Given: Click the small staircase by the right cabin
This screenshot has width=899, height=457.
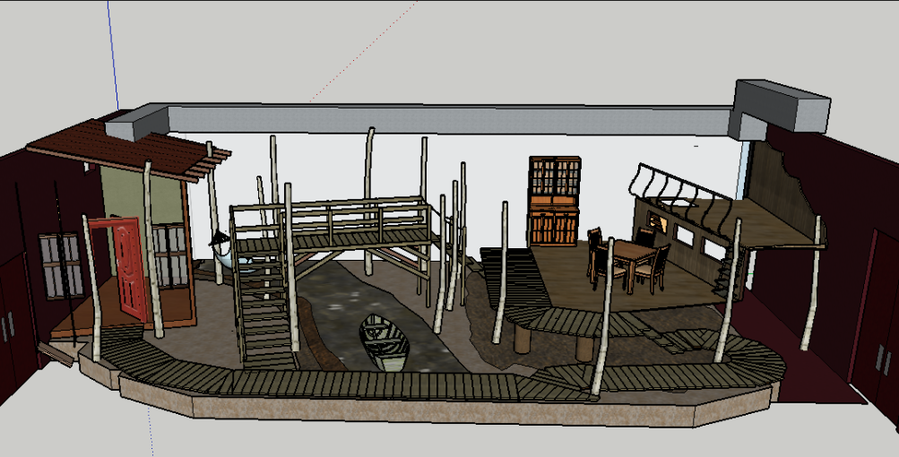Looking at the screenshot, I should (x=727, y=279).
